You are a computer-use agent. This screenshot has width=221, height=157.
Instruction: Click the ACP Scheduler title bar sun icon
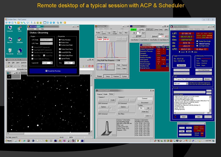coord(29,26)
